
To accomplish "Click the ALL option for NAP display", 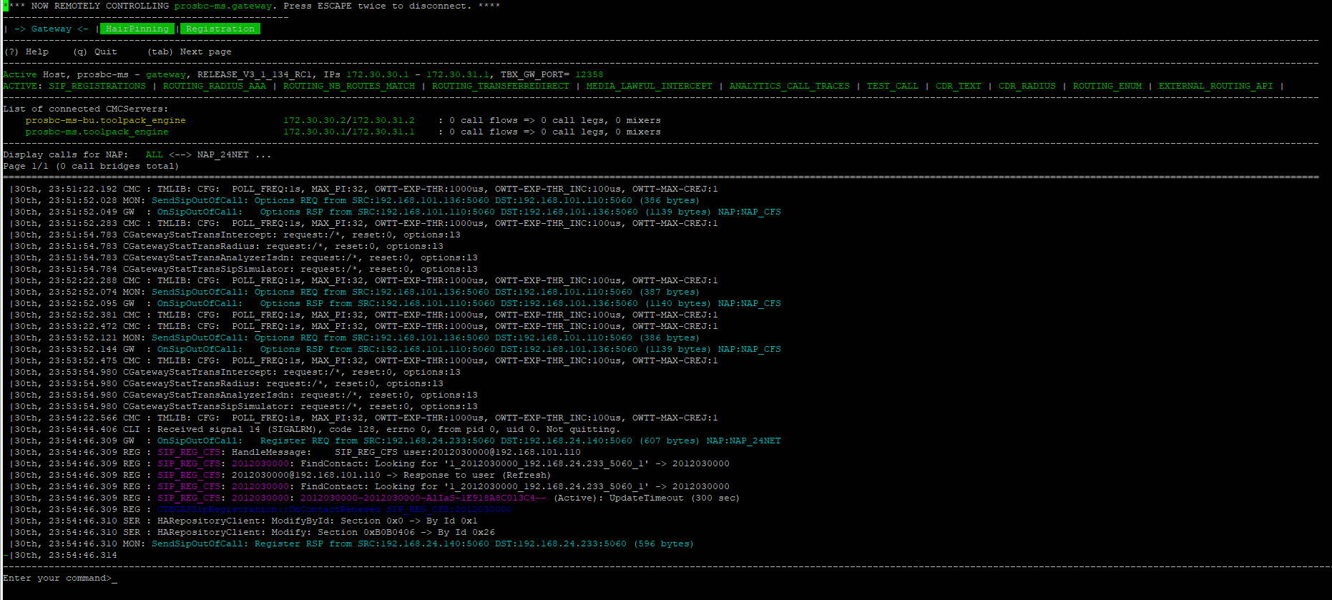I will (x=154, y=154).
